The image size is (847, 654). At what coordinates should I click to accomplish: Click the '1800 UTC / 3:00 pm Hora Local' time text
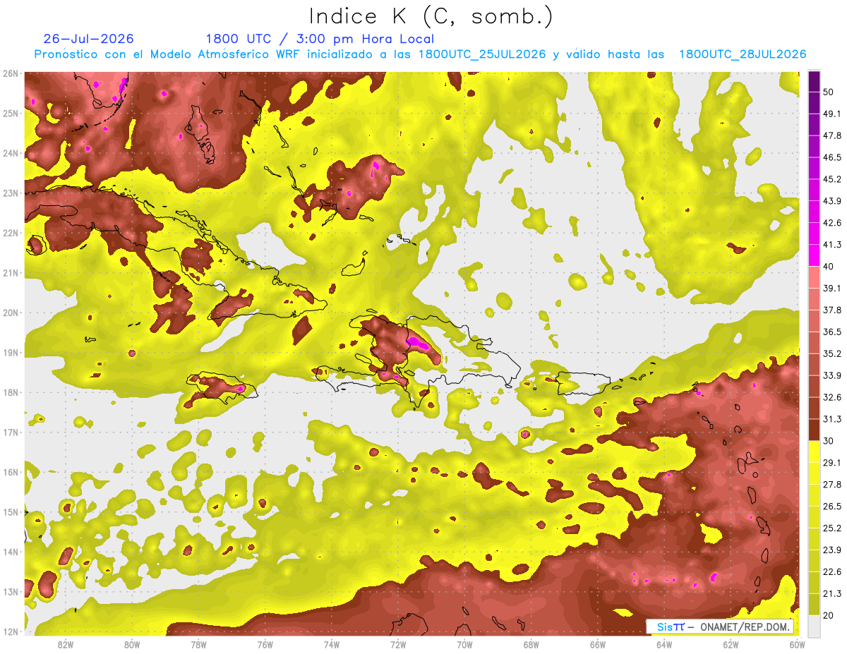pos(320,39)
